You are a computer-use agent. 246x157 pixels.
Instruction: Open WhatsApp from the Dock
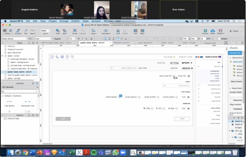(116, 152)
